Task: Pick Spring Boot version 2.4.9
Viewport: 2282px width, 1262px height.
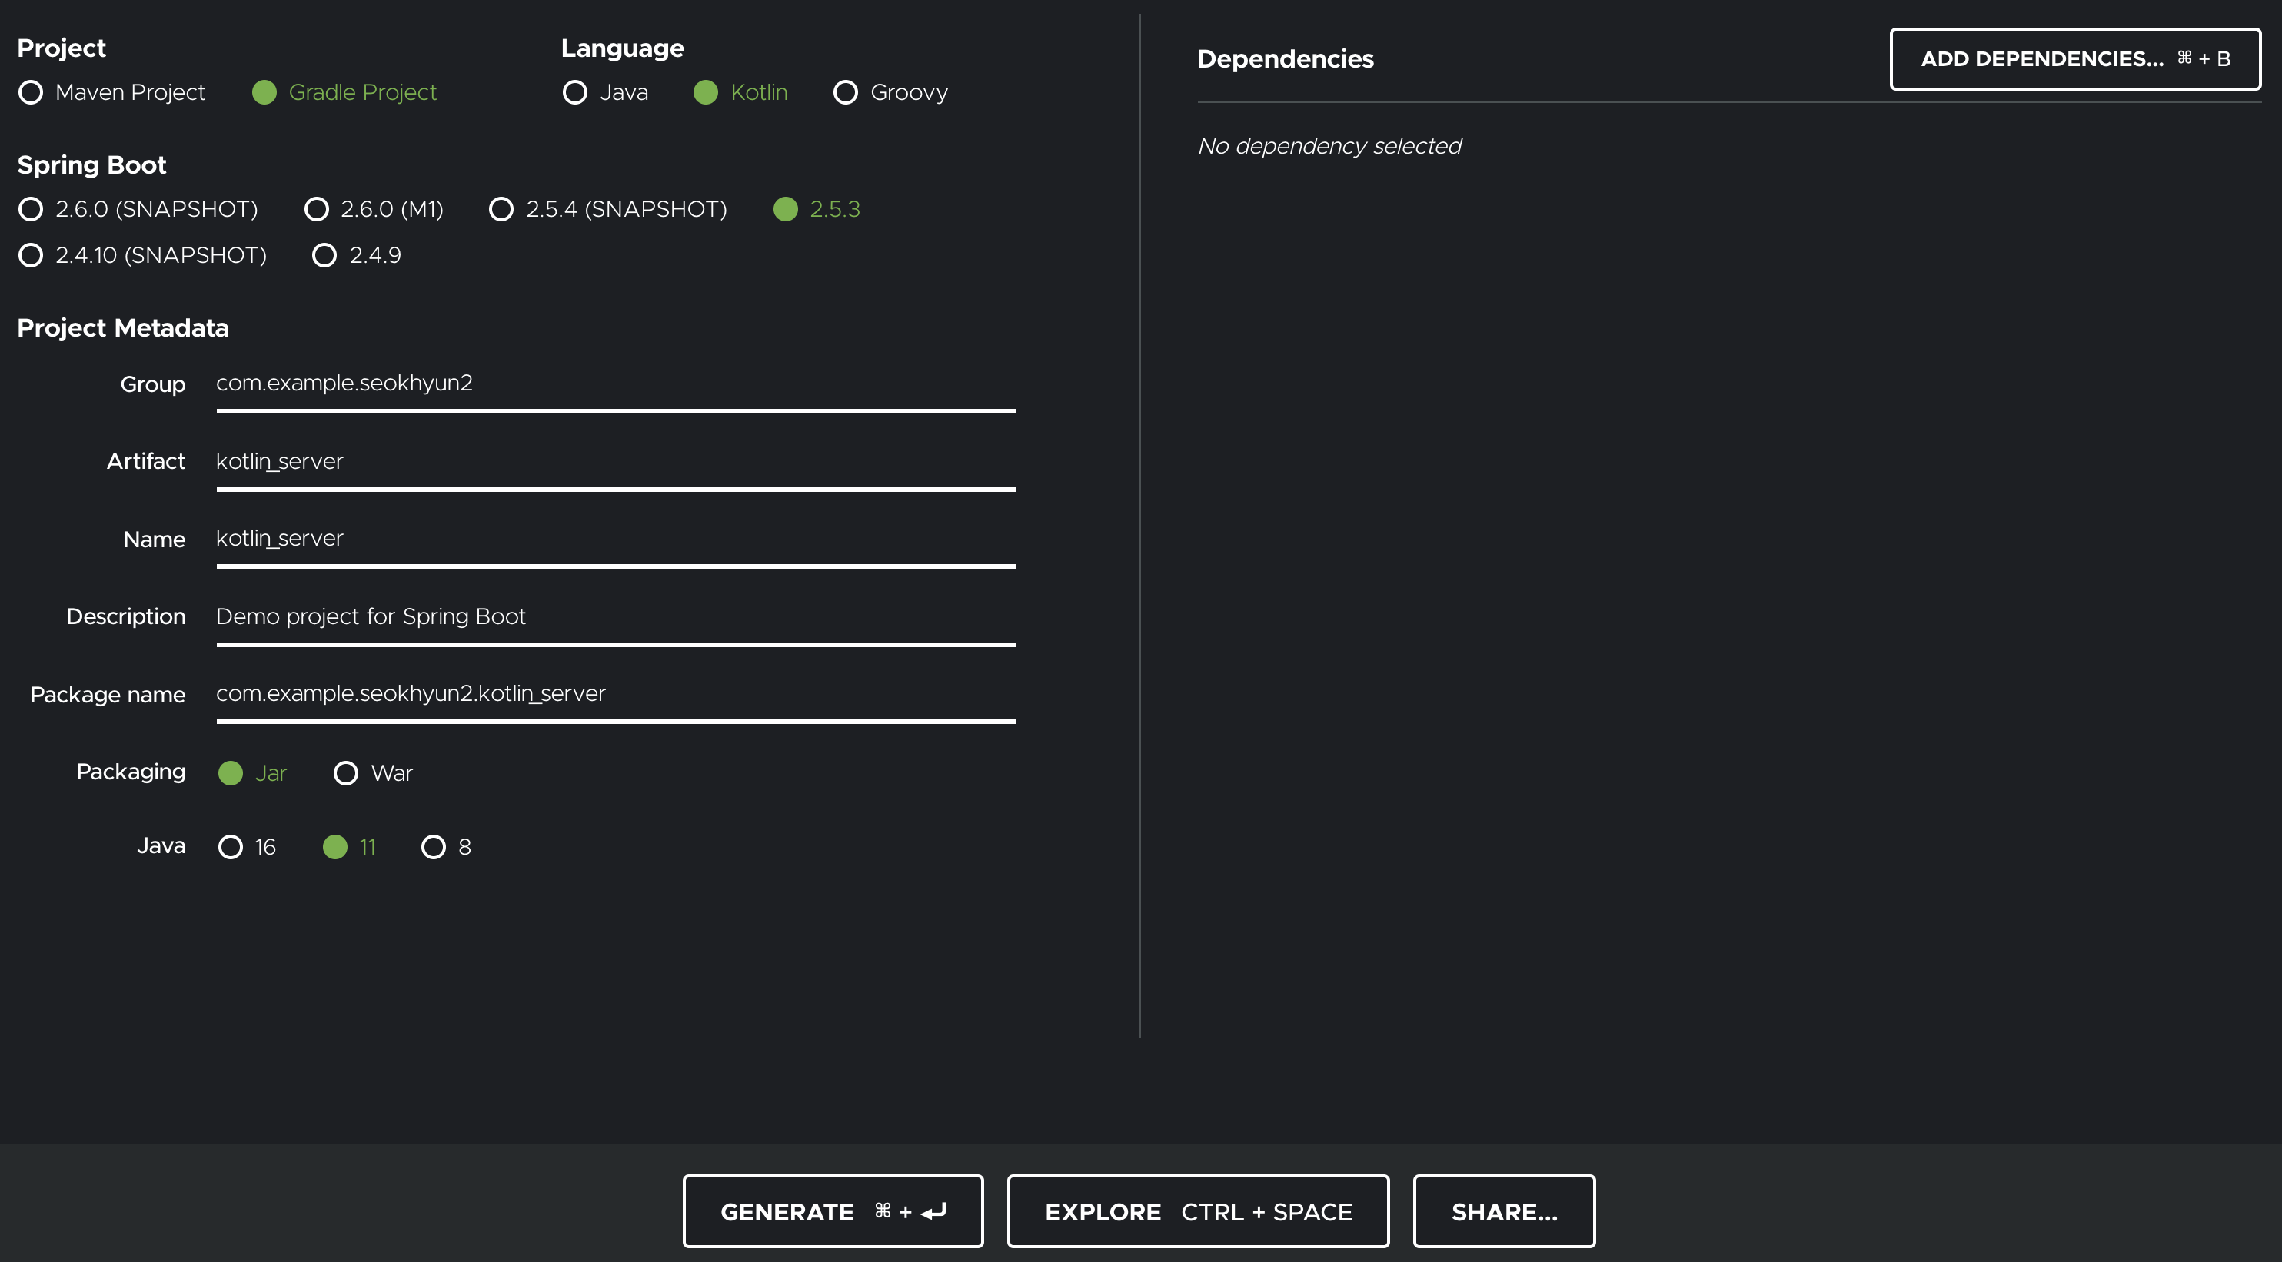Action: click(x=324, y=255)
